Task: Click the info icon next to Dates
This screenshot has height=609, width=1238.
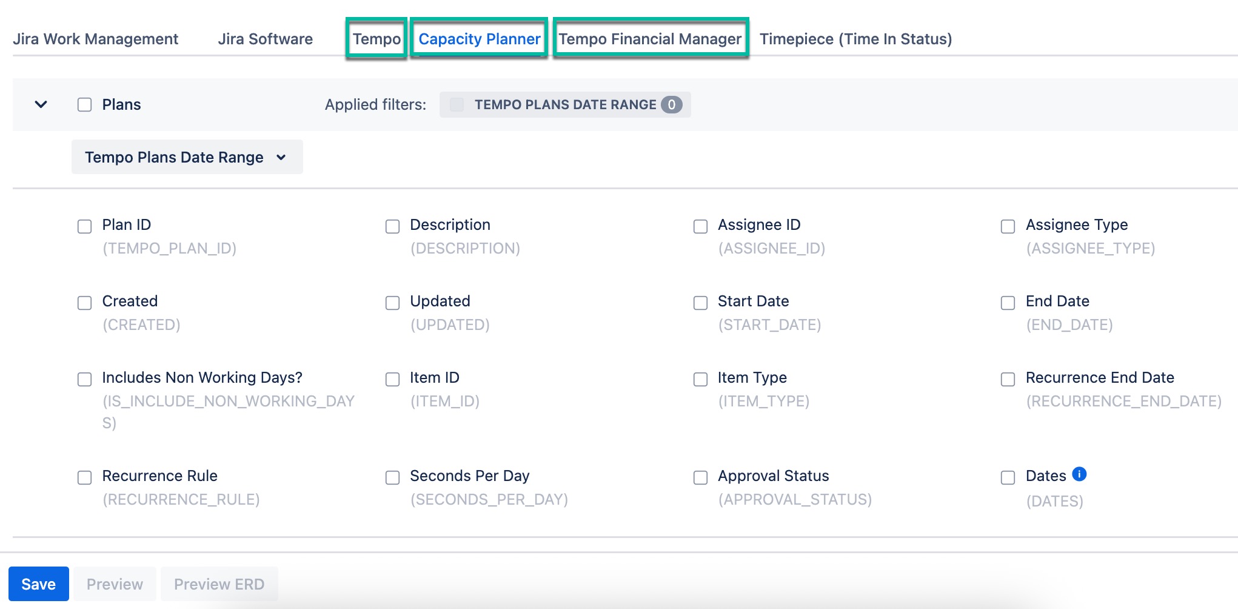Action: click(1080, 474)
